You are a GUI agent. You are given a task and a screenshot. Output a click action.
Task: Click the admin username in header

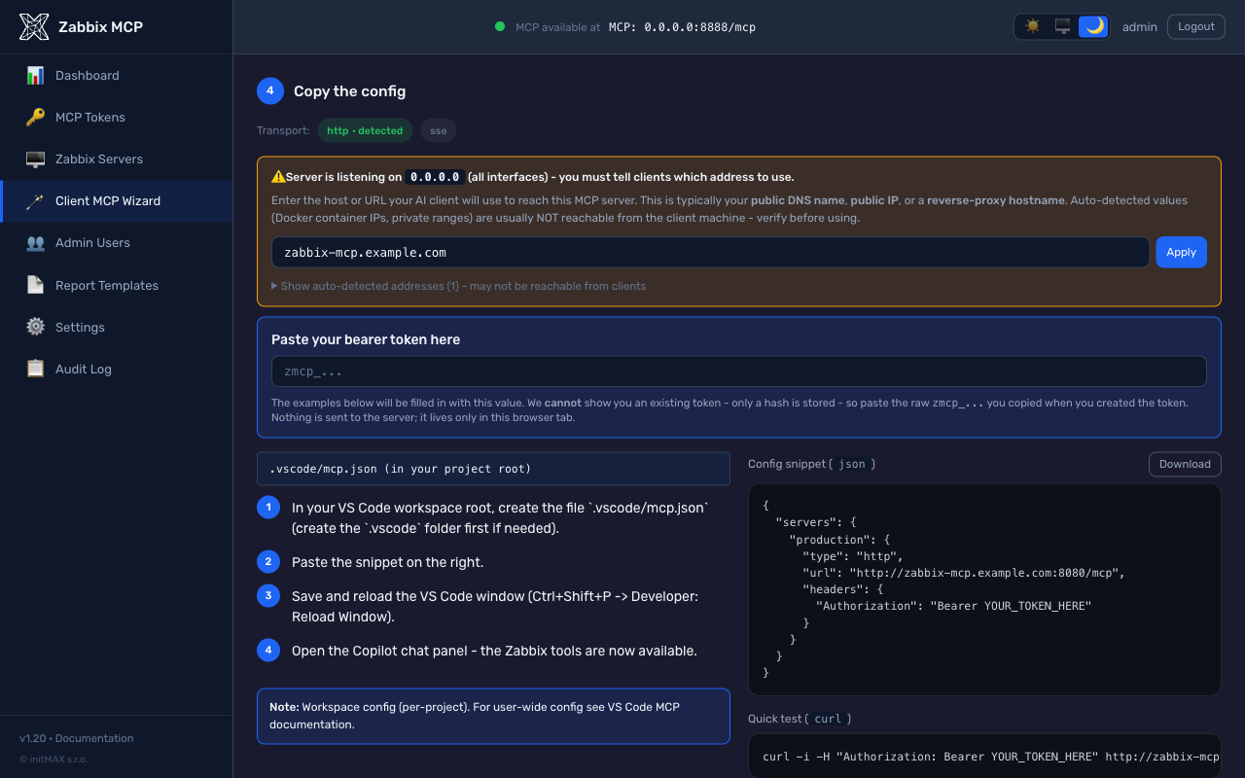tap(1140, 27)
